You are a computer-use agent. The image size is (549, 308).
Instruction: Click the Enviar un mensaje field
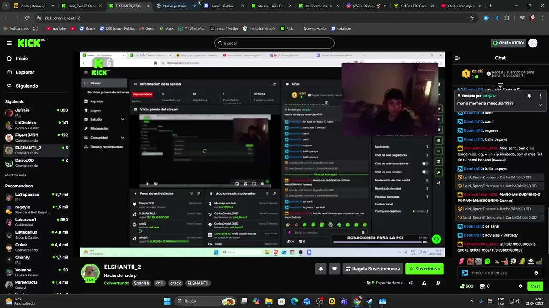tap(500, 273)
